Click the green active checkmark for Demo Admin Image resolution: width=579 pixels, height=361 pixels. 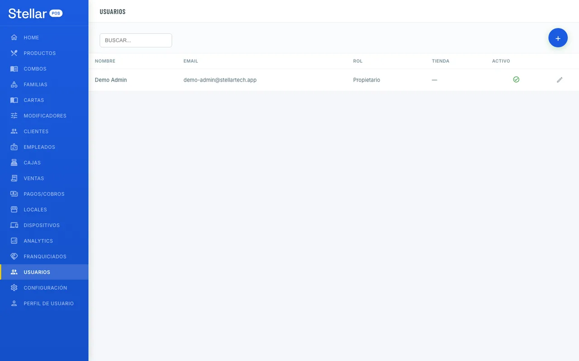tap(516, 79)
